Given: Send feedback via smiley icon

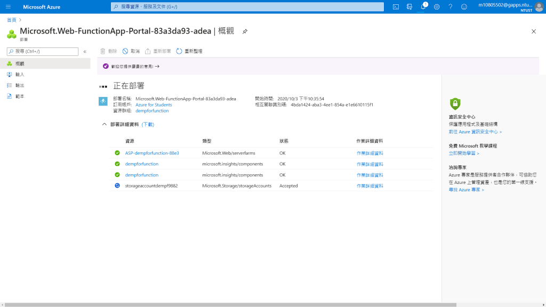Looking at the screenshot, I should click(x=464, y=6).
